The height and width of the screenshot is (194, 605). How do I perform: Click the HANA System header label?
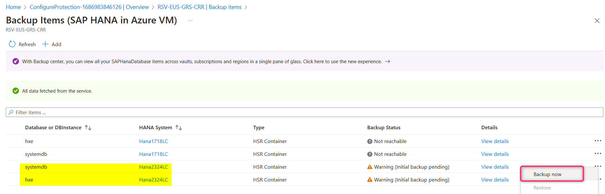[156, 128]
